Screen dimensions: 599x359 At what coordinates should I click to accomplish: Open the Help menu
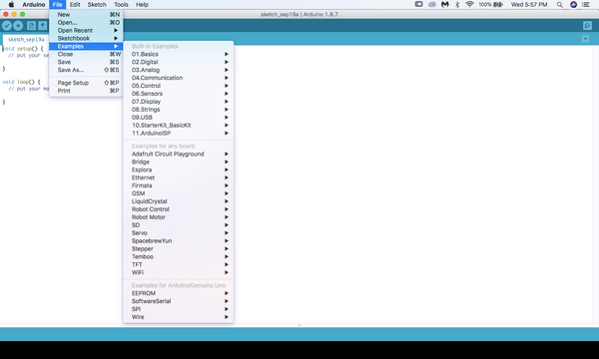(x=142, y=5)
